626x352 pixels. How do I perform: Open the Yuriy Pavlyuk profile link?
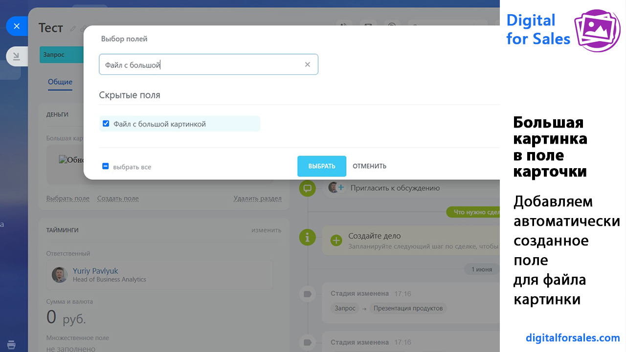click(x=95, y=270)
